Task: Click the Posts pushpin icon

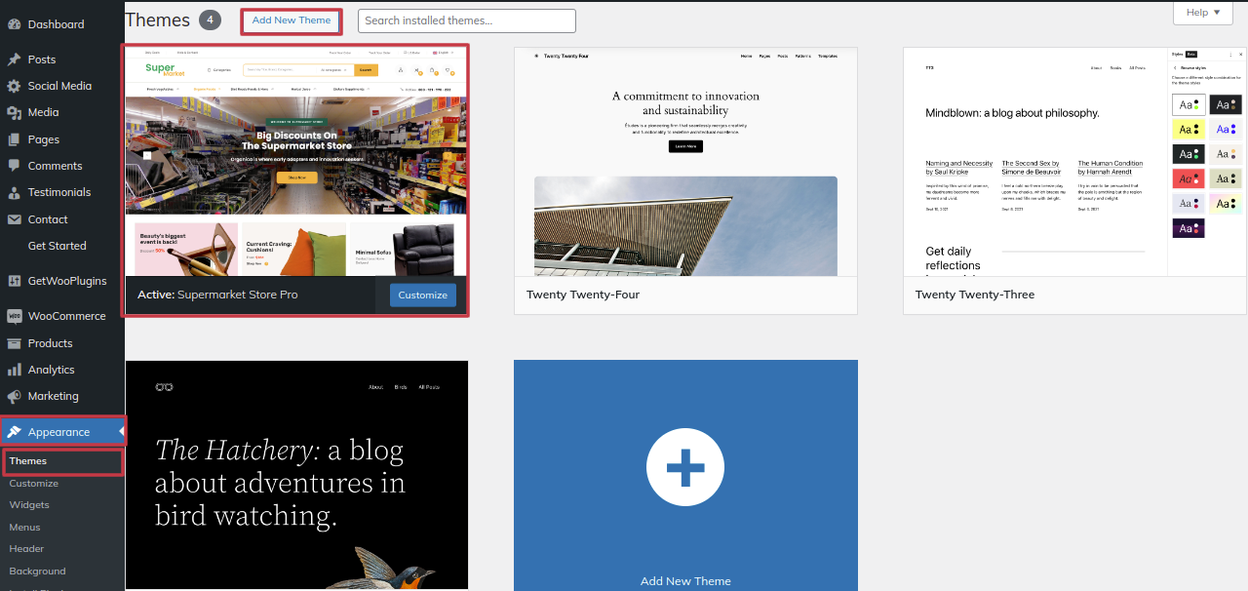Action: pyautogui.click(x=14, y=59)
